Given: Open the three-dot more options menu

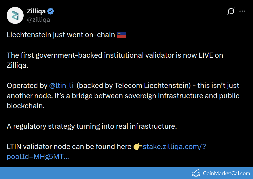Looking at the screenshot, I should click(242, 11).
